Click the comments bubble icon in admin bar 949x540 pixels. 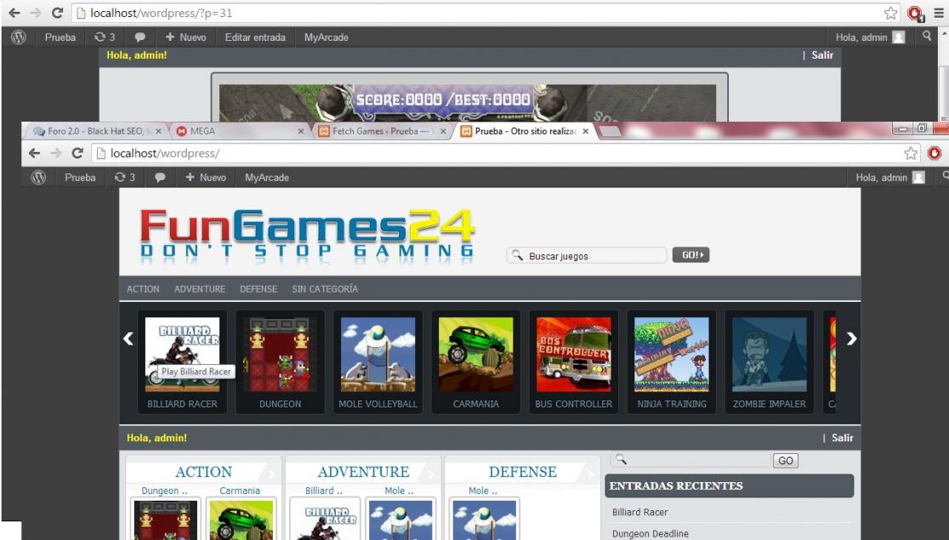(x=160, y=177)
